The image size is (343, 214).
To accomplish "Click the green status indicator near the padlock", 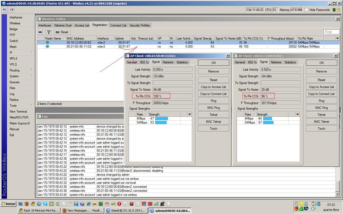I will point(334,10).
